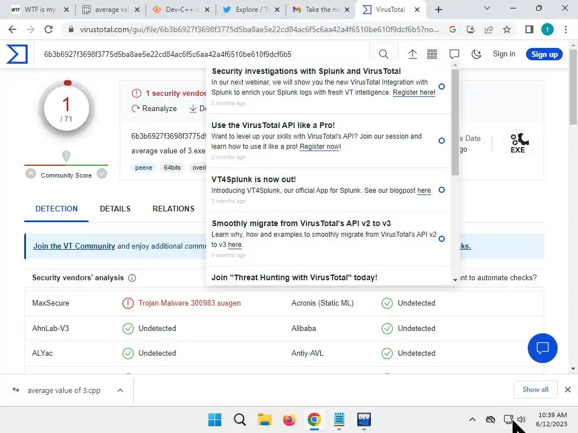Open the tab search dropdown chevron
The width and height of the screenshot is (578, 433).
(x=487, y=8)
